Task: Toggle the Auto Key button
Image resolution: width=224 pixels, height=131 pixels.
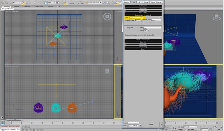Action: (180, 127)
